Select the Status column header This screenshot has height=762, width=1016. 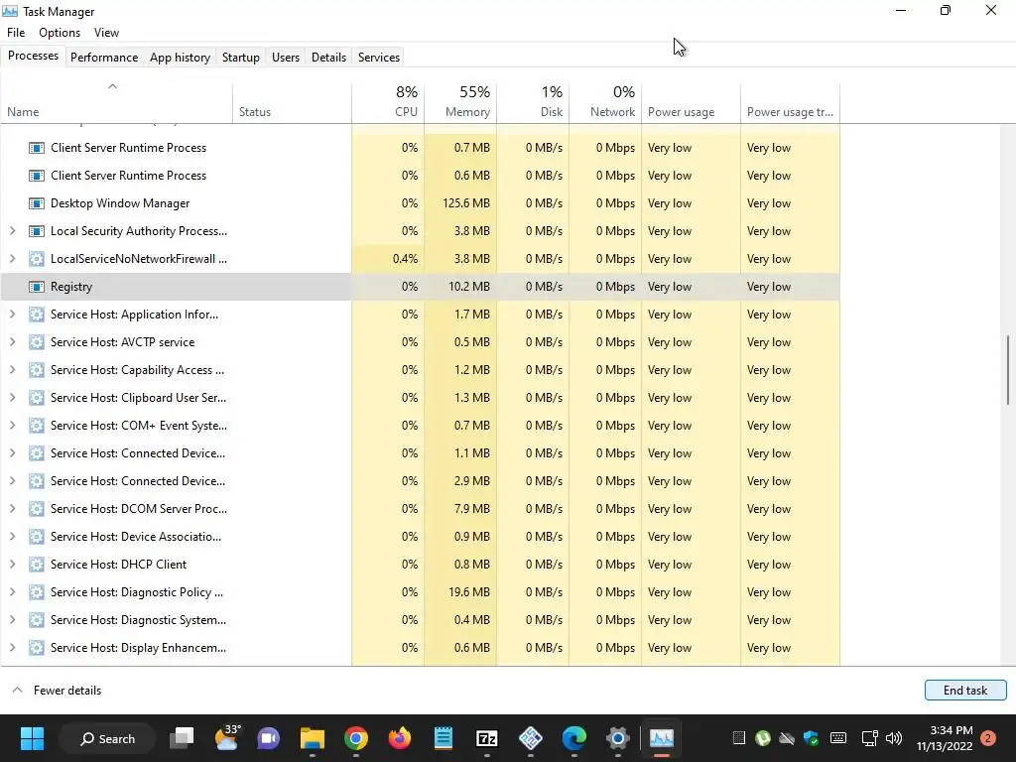click(293, 102)
